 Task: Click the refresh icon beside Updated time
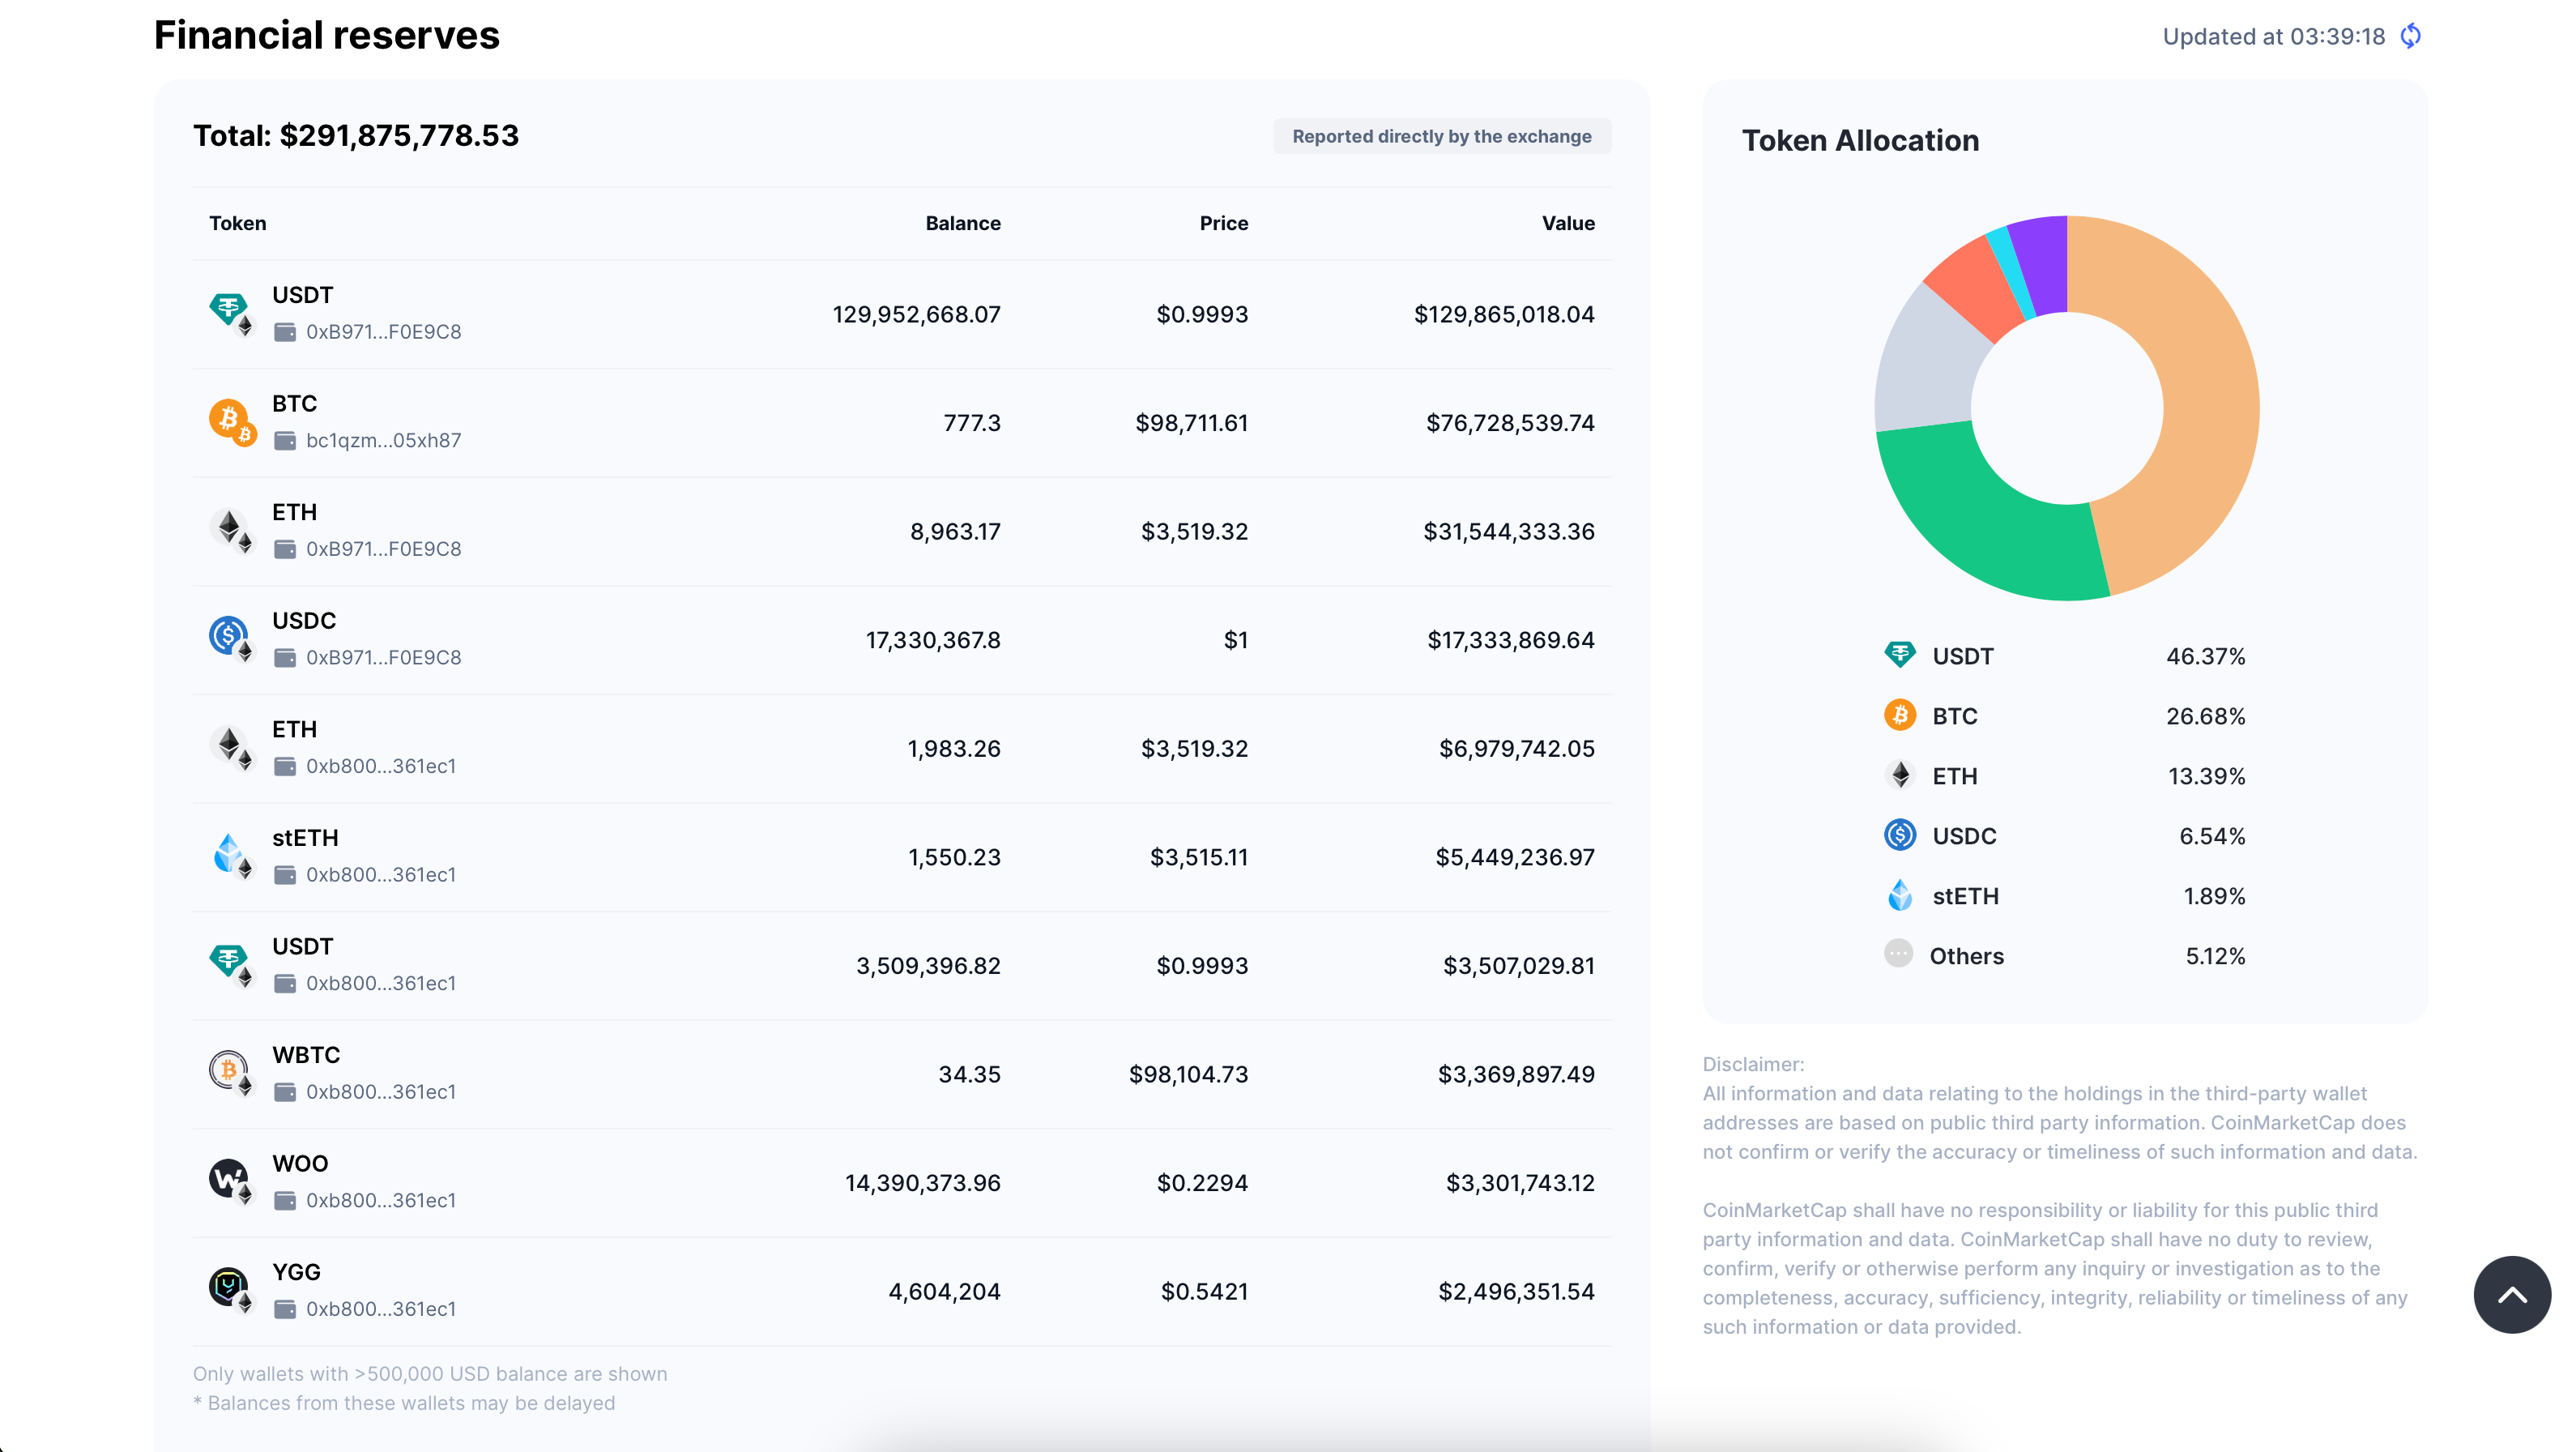pyautogui.click(x=2411, y=36)
